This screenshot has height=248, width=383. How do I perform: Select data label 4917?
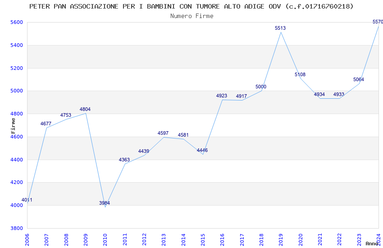pos(242,96)
